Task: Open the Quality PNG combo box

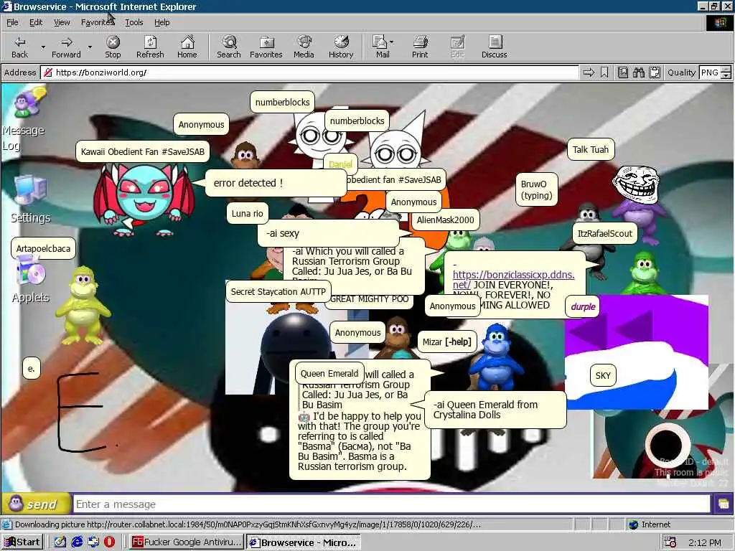Action: point(710,72)
